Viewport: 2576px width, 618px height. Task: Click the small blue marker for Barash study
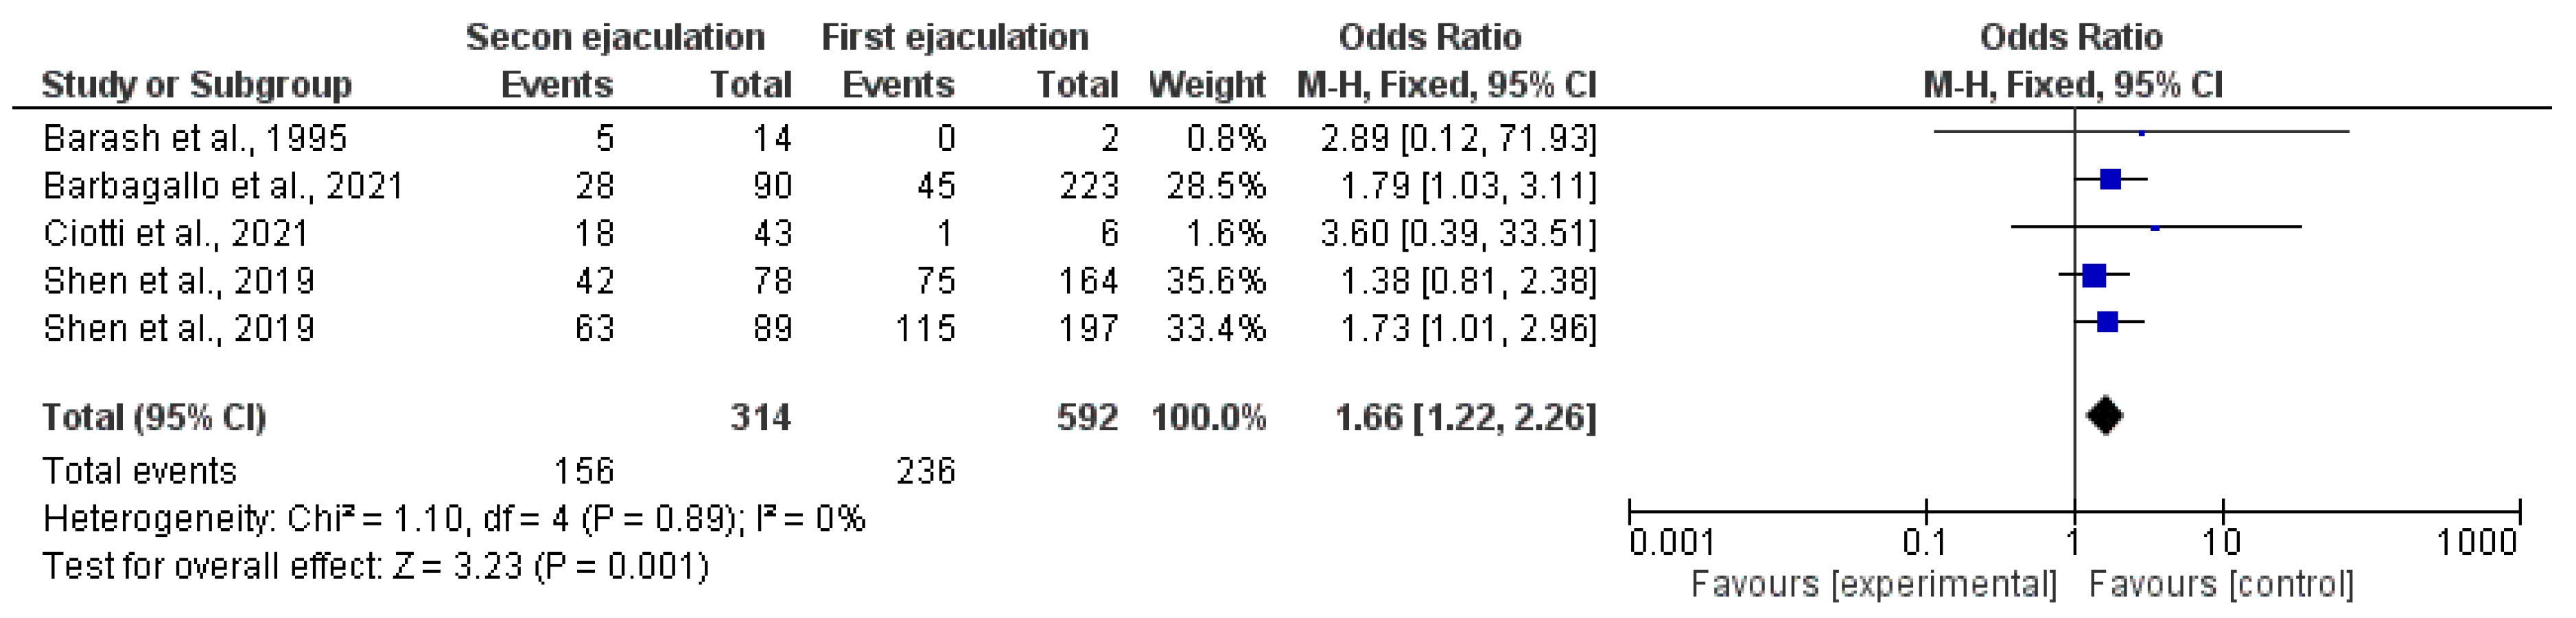(x=2141, y=132)
